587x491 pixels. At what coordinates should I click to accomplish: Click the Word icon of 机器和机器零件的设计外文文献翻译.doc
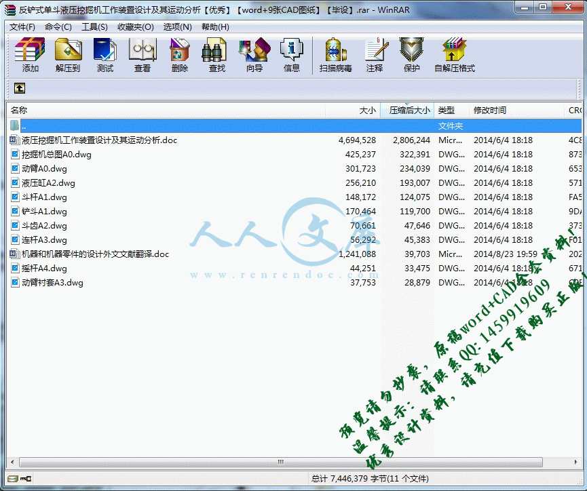tap(15, 254)
